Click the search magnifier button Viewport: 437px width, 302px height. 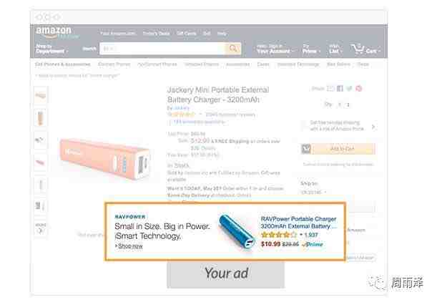click(x=233, y=49)
